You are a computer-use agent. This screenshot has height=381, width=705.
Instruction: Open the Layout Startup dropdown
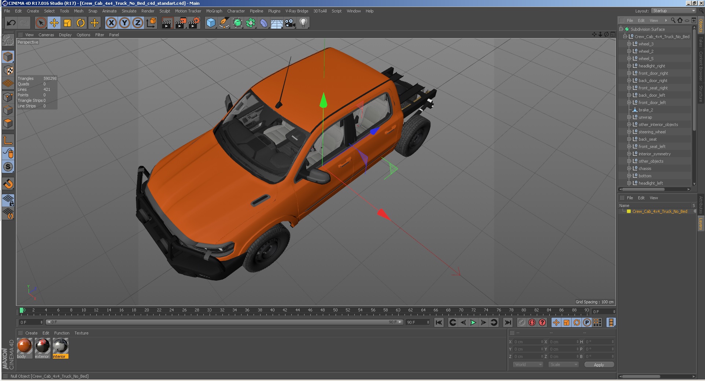tap(673, 11)
